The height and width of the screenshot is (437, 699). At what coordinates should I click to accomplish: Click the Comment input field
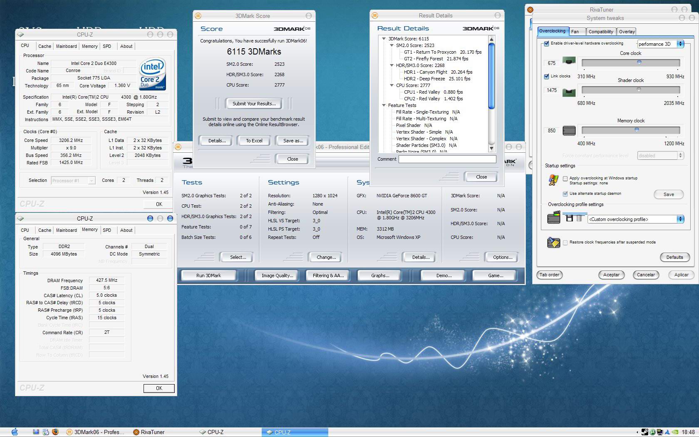[447, 159]
